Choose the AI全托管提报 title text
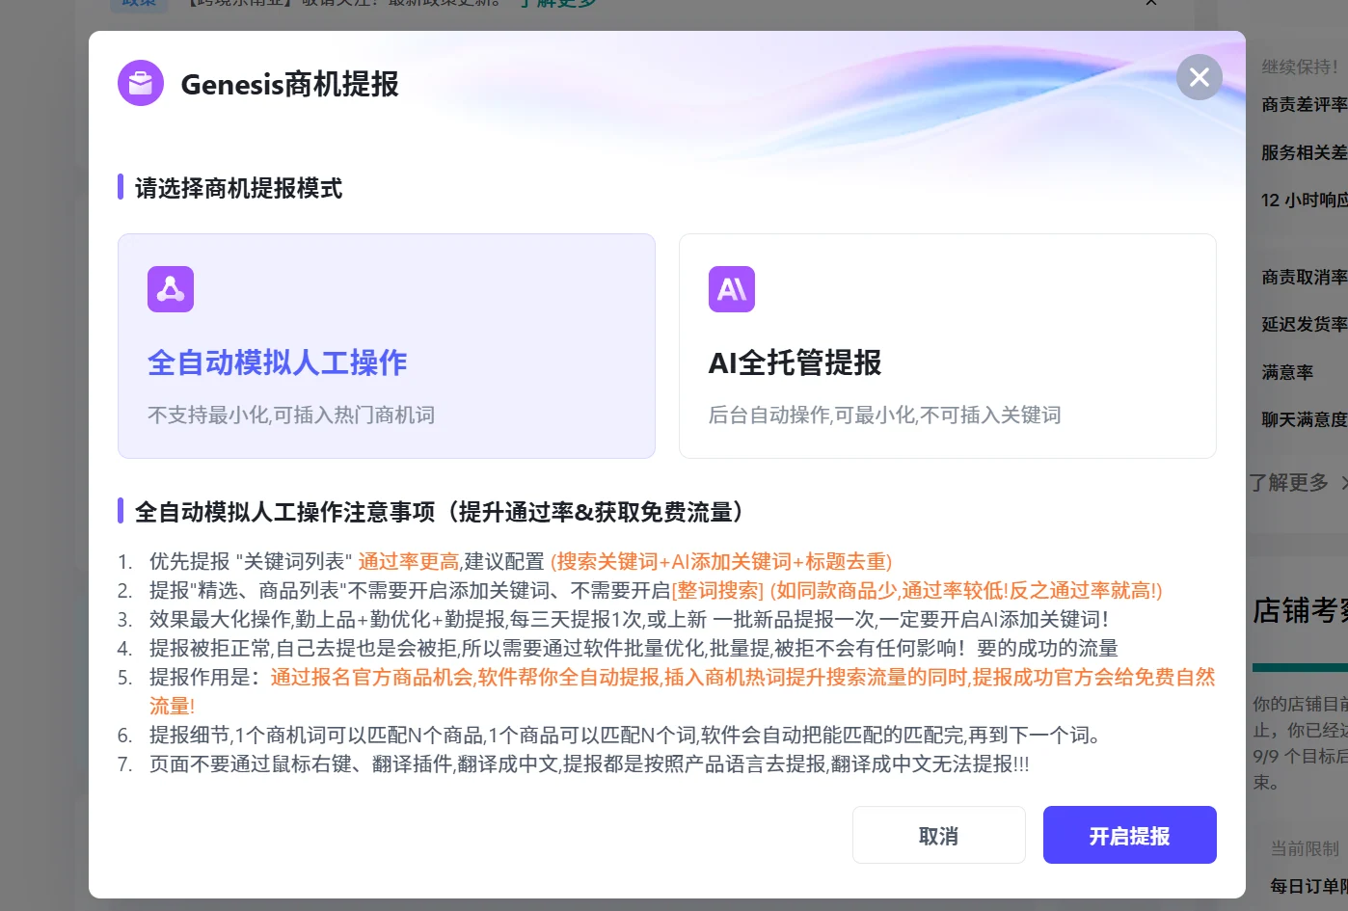Image resolution: width=1348 pixels, height=911 pixels. 795,362
